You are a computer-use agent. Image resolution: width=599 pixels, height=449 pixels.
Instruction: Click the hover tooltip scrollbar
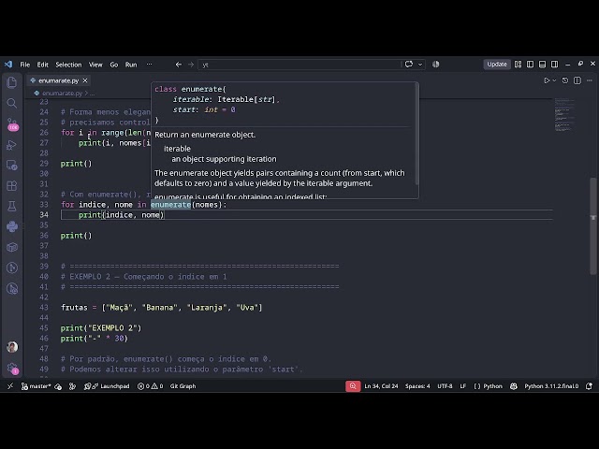point(416,135)
